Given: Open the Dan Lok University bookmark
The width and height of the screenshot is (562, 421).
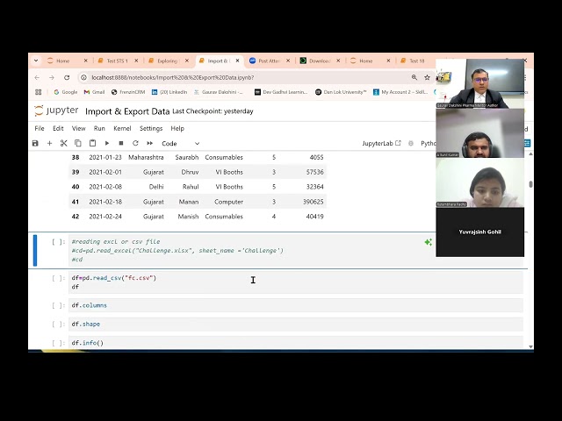Looking at the screenshot, I should 341,92.
